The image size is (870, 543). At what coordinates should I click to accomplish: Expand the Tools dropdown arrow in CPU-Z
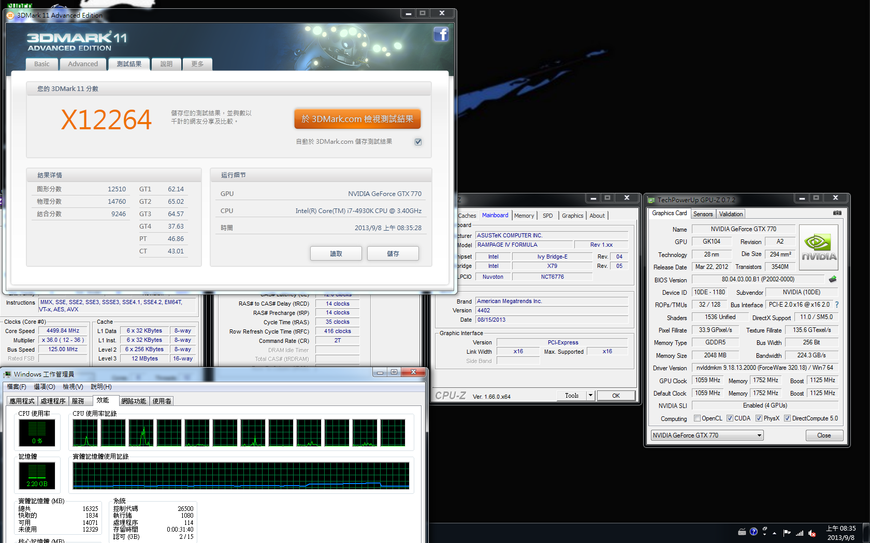tap(590, 396)
